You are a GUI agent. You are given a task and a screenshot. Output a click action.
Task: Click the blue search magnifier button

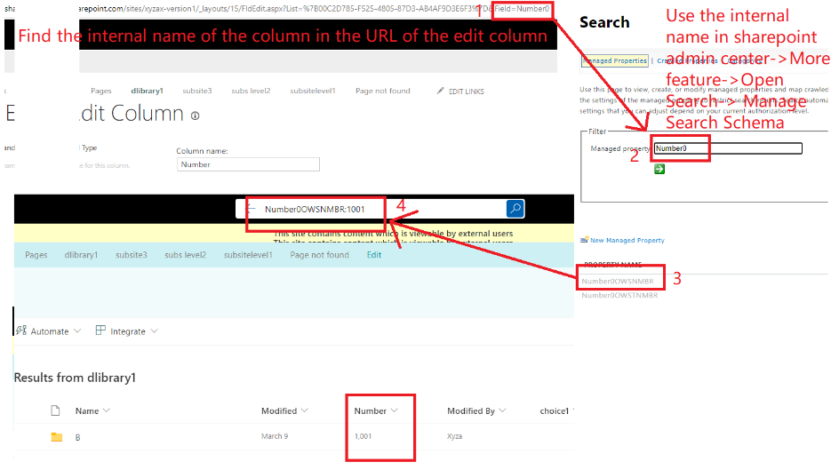tap(515, 209)
